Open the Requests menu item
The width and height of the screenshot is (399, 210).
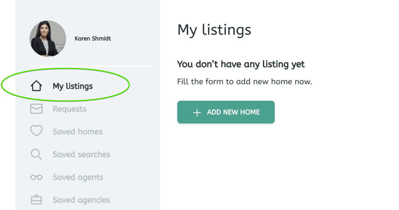pyautogui.click(x=70, y=109)
